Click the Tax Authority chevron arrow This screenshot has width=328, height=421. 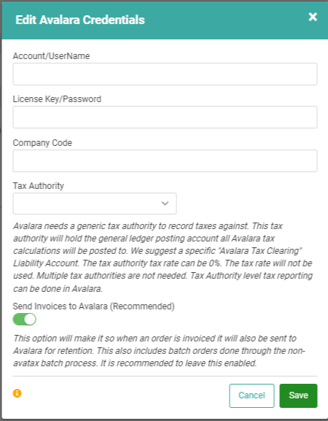coord(165,204)
